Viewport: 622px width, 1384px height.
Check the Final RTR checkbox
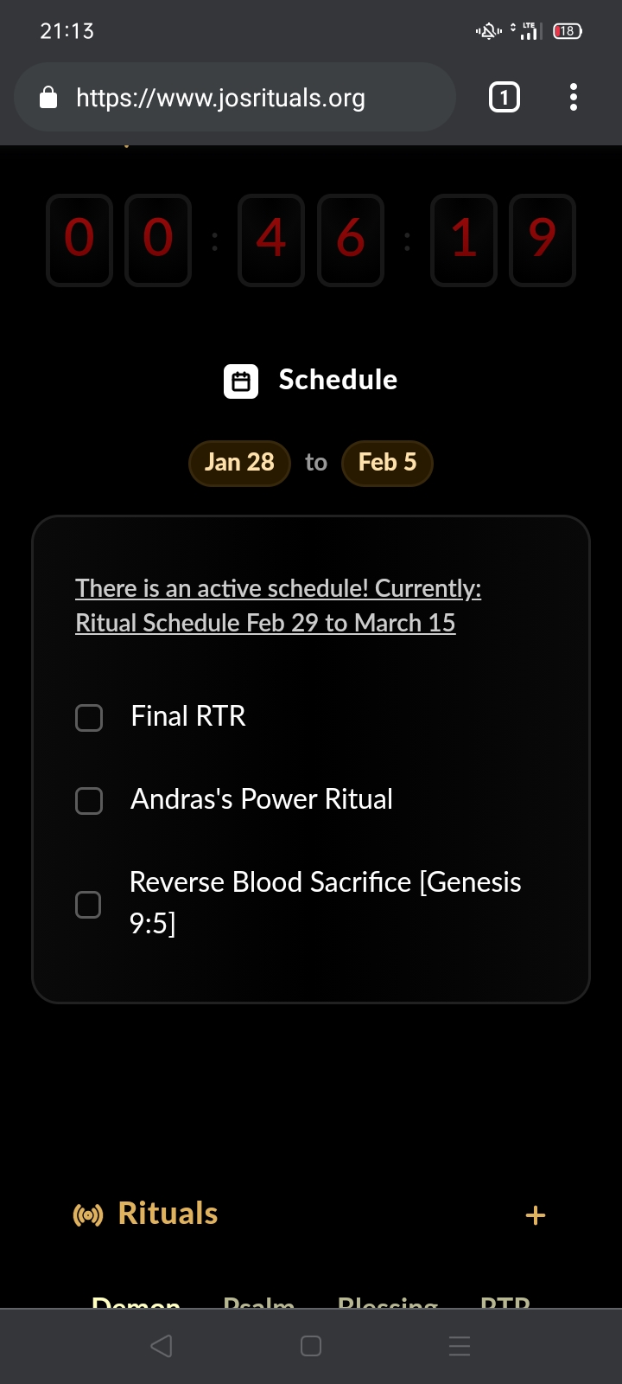89,717
